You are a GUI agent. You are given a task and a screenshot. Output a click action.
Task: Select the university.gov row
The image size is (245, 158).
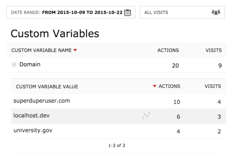pos(119,131)
